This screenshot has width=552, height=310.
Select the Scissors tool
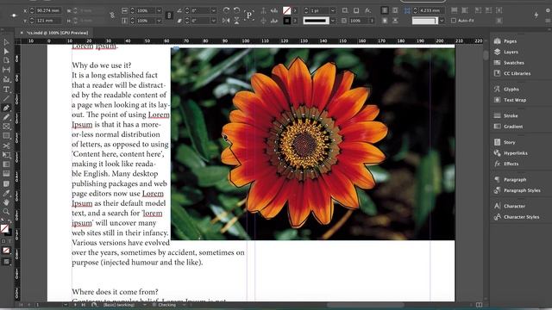6,146
